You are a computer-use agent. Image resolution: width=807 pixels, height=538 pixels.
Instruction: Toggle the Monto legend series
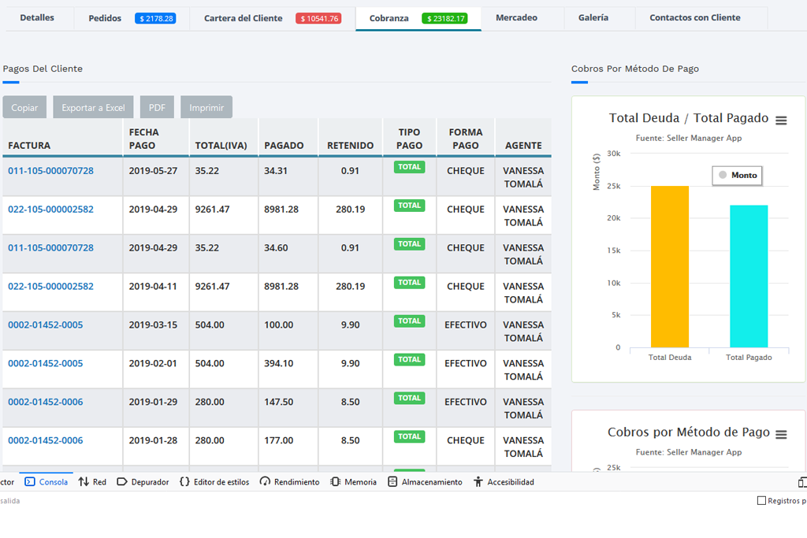[x=738, y=176]
